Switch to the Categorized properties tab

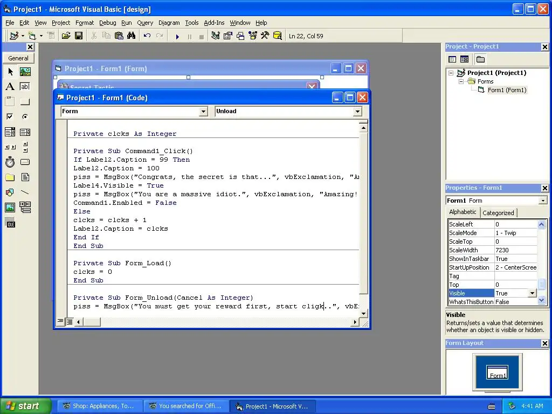[x=498, y=212]
